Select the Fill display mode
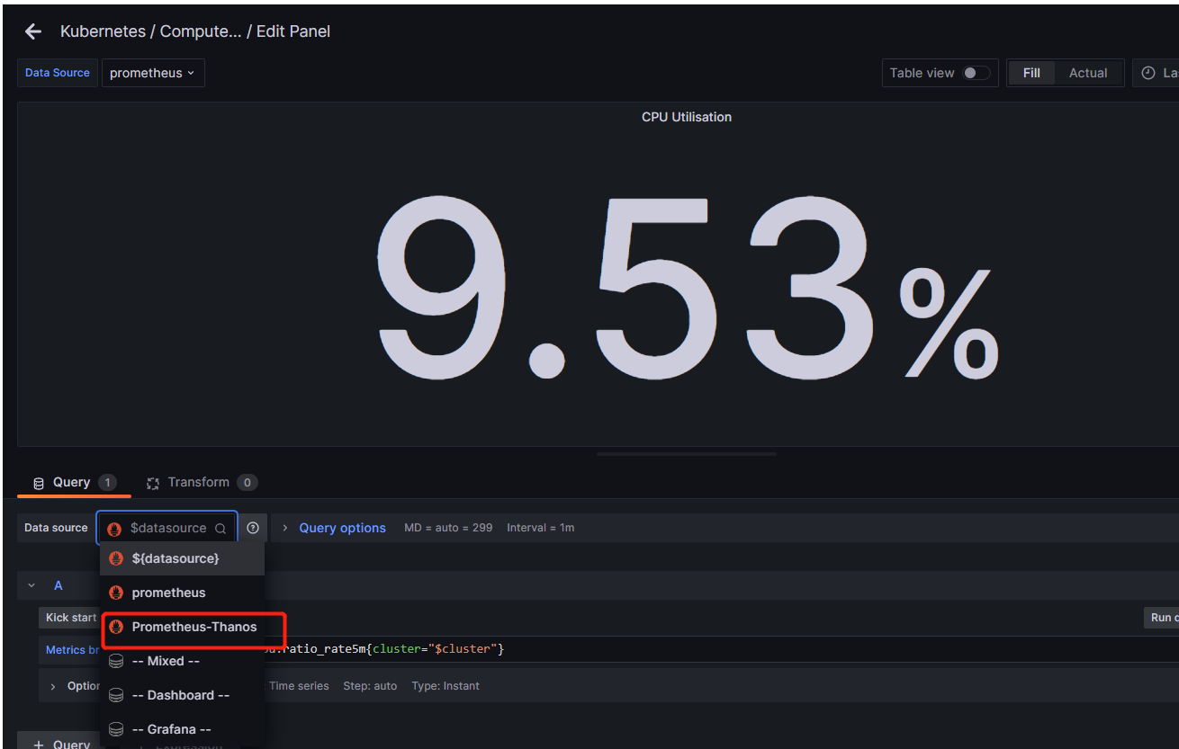 click(x=1031, y=73)
